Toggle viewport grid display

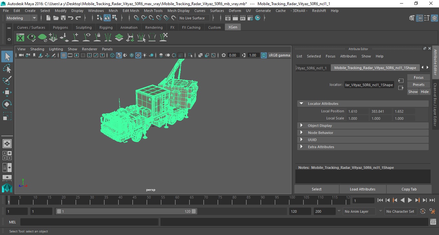[x=64, y=55]
